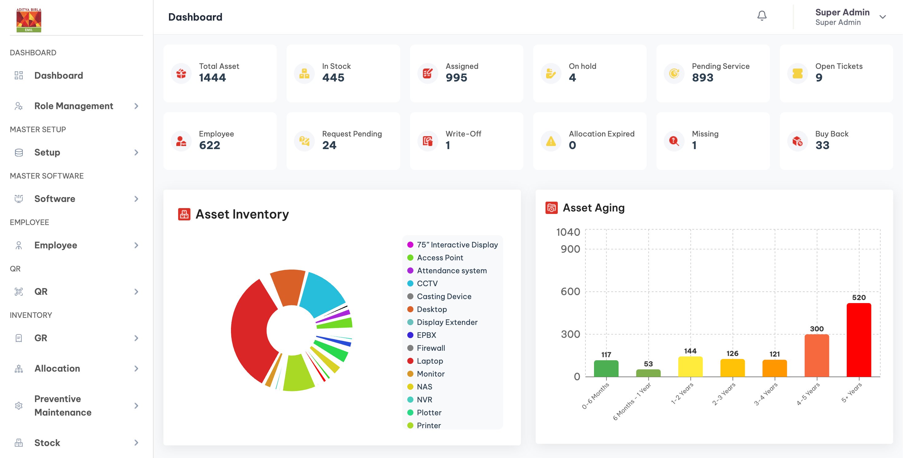
Task: Click the Super Admin profile name
Action: click(842, 12)
